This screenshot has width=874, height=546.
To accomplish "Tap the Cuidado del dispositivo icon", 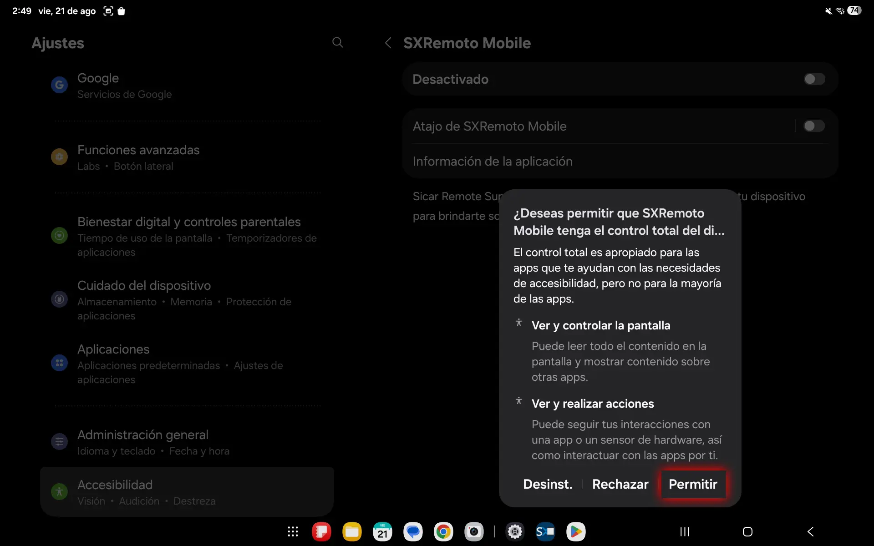I will point(59,299).
